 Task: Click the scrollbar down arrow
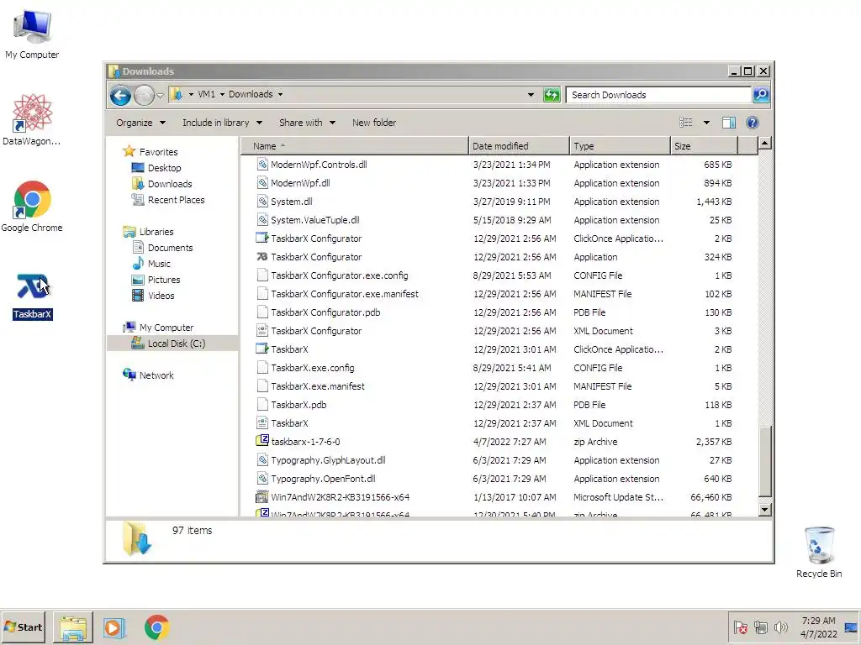(x=764, y=510)
